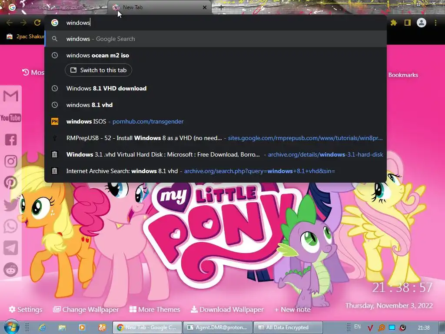Open the 2pac Shakur bookmark

coord(26,37)
